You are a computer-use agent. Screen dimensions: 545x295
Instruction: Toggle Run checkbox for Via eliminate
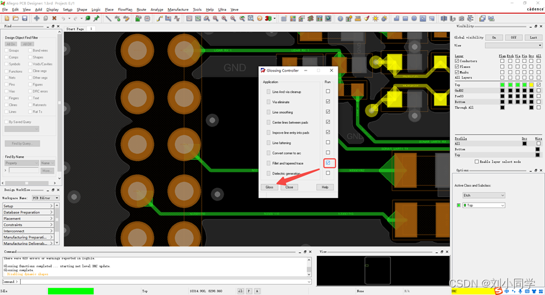(x=328, y=102)
